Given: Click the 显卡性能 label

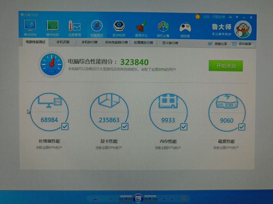Looking at the screenshot, I should [109, 141].
